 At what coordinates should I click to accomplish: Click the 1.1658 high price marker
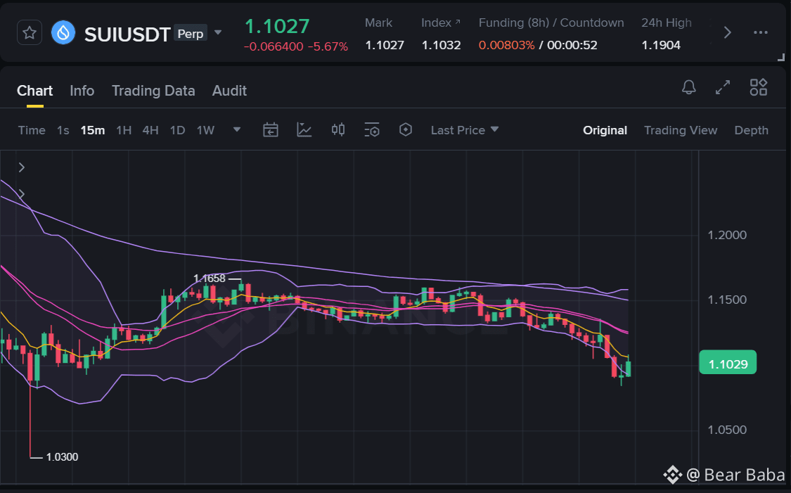coord(210,278)
